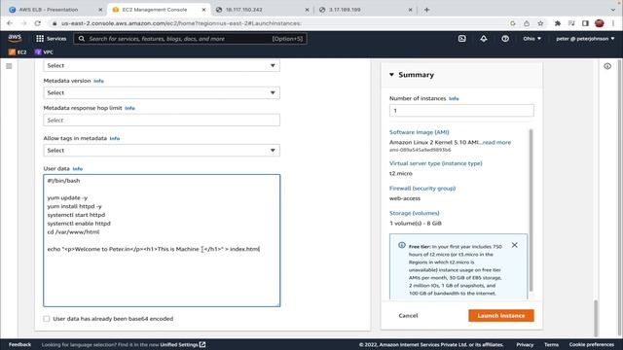The image size is (623, 350).
Task: Click the share page icon in address bar
Action: (x=527, y=23)
